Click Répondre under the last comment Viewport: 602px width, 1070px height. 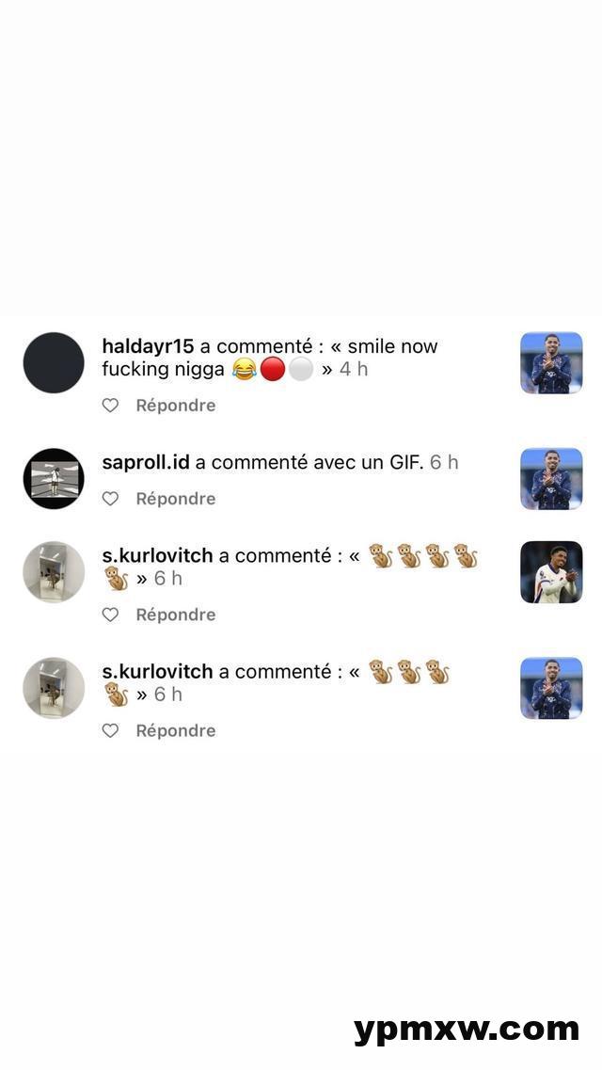[x=176, y=731]
